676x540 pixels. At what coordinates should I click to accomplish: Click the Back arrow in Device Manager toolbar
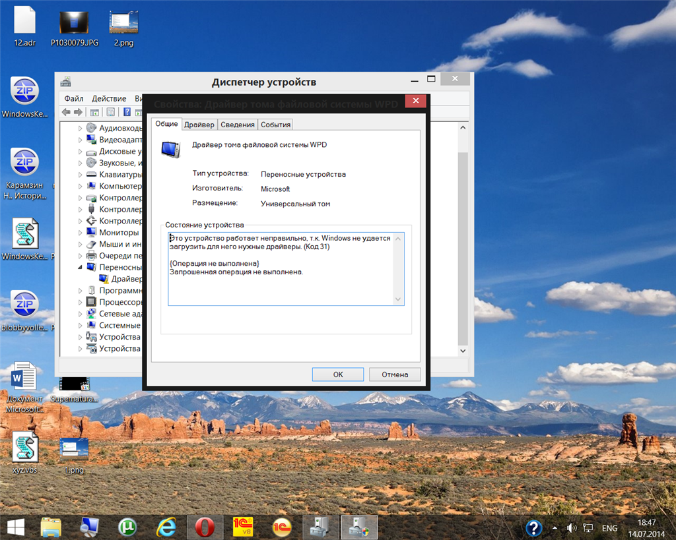click(66, 112)
